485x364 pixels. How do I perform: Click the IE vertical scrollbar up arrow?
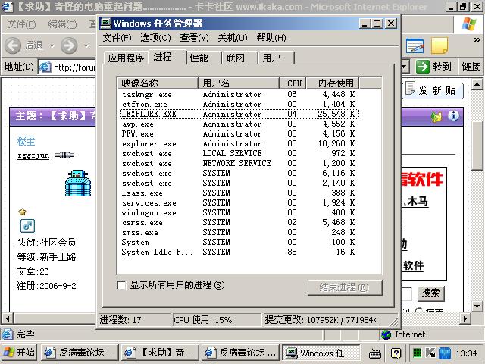[477, 84]
